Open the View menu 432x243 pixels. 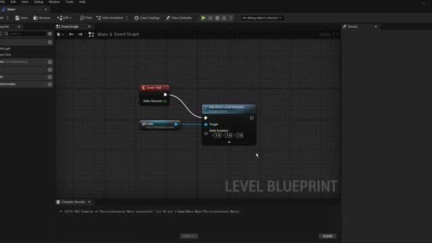[25, 2]
